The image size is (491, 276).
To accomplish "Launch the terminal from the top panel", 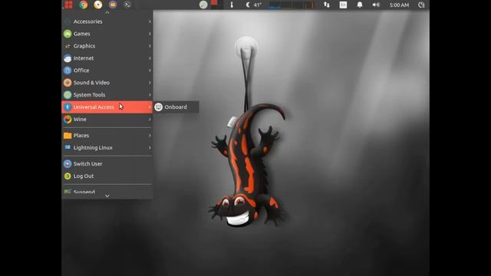I will click(127, 5).
